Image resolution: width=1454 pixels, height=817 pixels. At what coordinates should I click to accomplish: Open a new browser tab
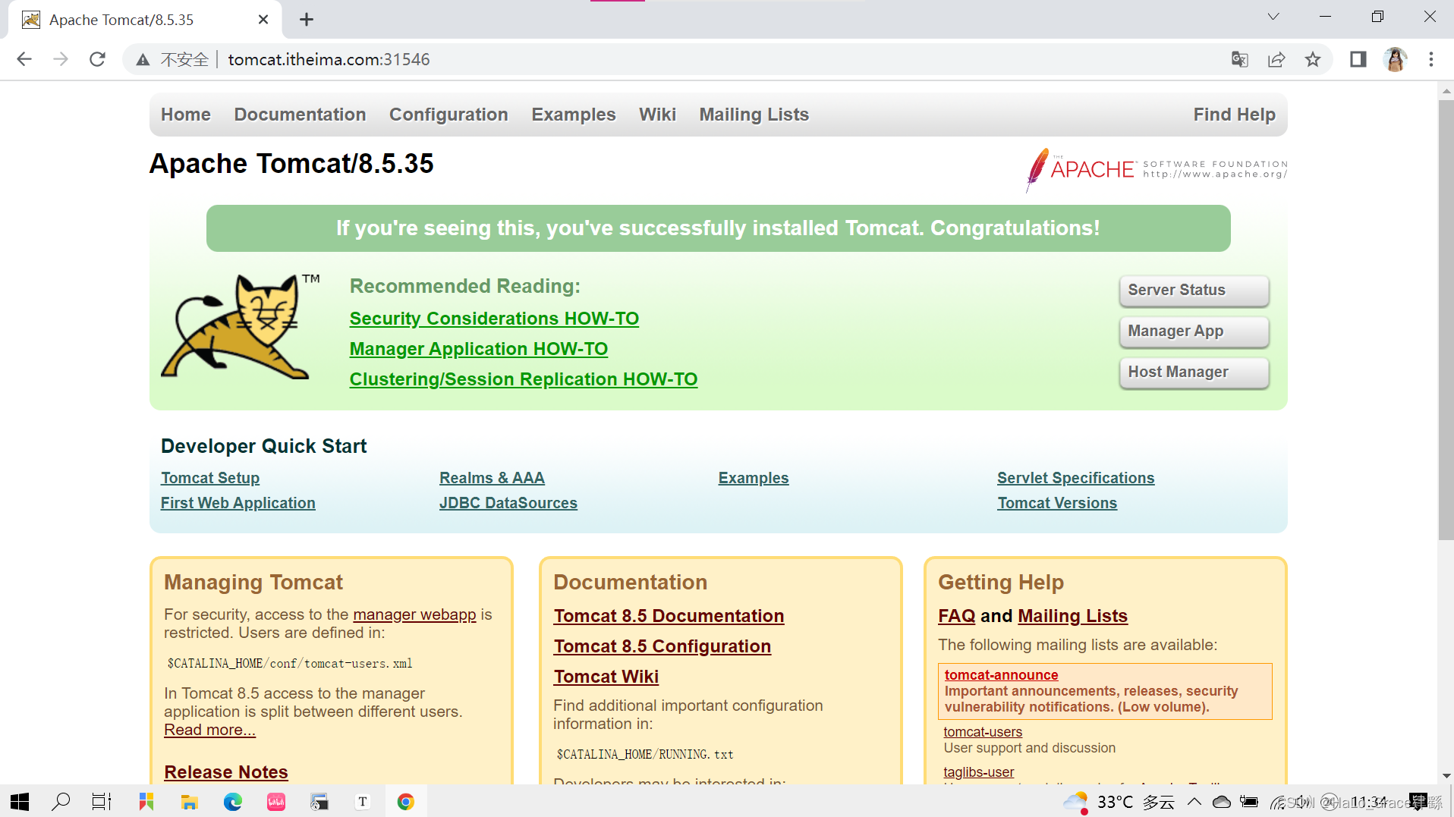pos(307,20)
